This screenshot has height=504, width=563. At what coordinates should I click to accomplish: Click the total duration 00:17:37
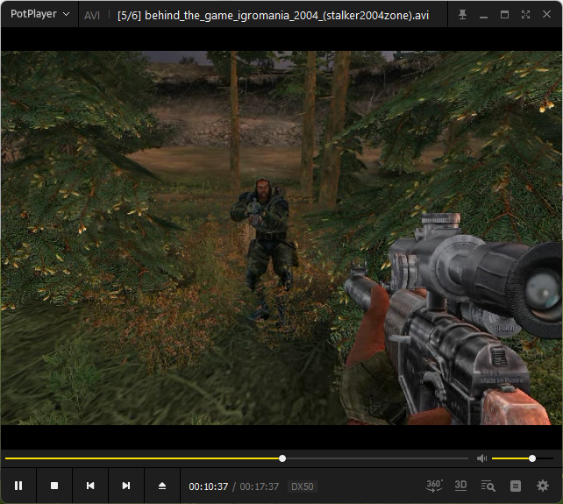point(260,486)
